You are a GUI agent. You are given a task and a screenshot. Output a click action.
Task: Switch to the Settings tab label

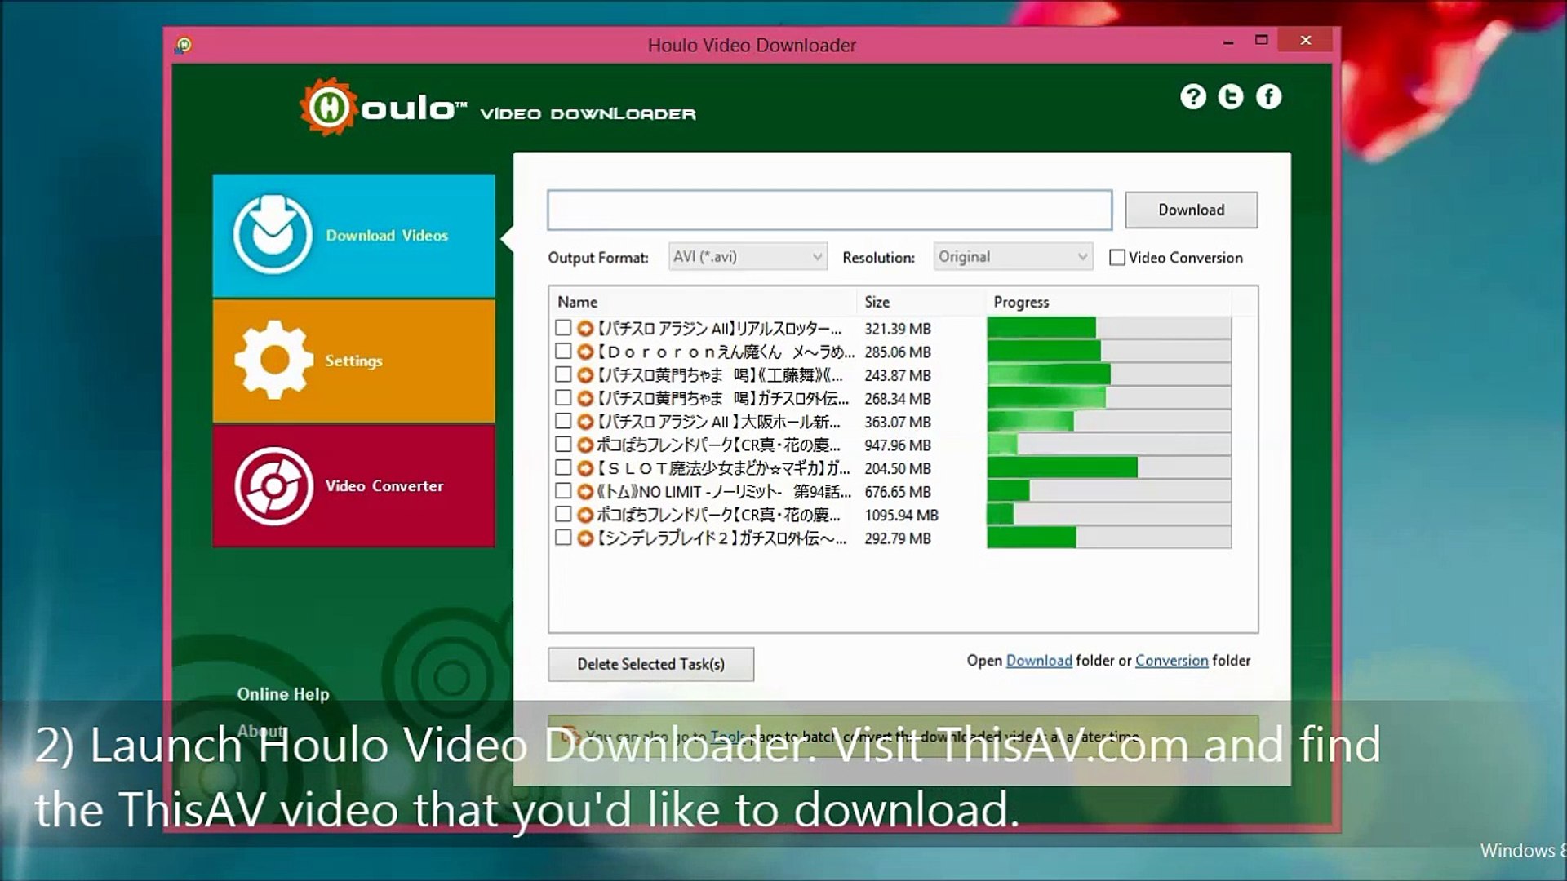point(353,361)
